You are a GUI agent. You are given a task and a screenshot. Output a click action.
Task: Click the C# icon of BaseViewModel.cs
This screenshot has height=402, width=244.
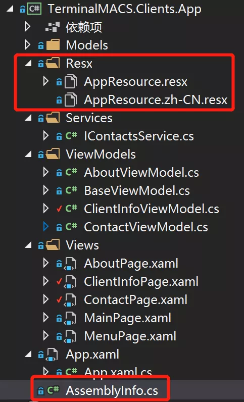[71, 190]
